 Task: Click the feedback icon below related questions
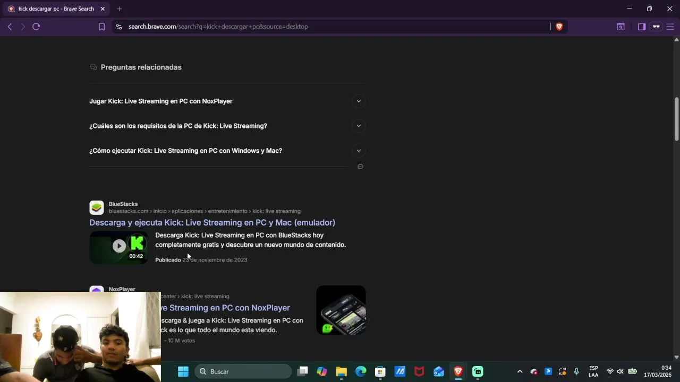[360, 167]
